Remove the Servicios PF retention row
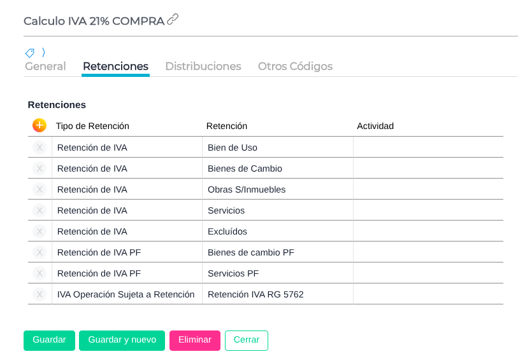 tap(40, 273)
